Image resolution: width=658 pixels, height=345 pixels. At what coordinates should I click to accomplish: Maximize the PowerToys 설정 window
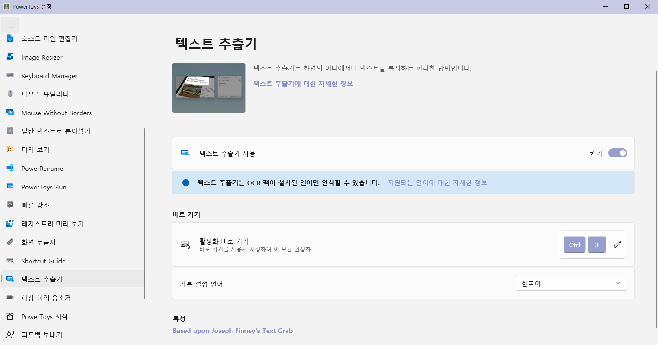[626, 6]
